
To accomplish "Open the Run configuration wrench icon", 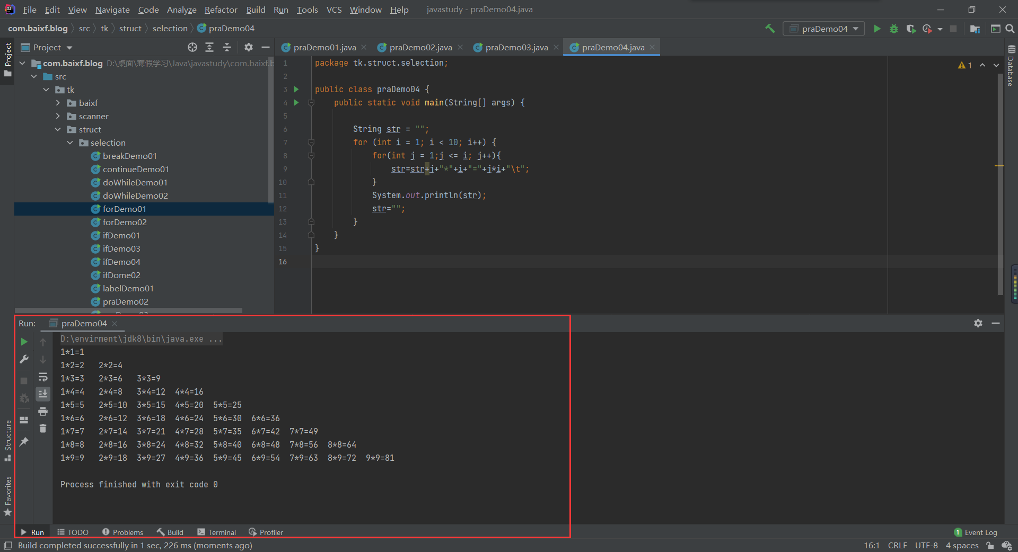I will pos(24,359).
